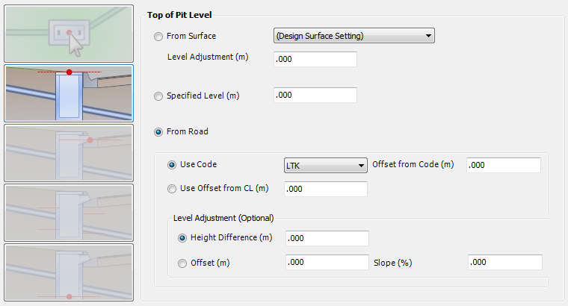Select the pit base level thumbnail
This screenshot has height=306, width=568.
click(69, 272)
